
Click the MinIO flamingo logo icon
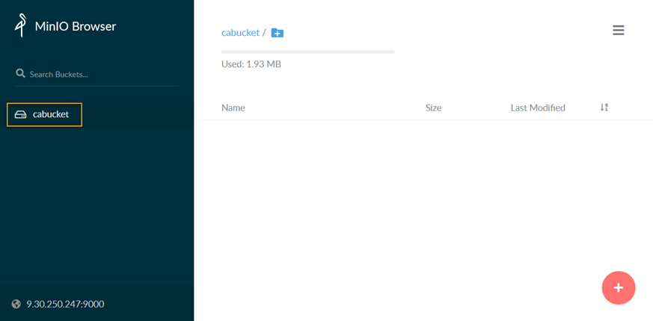(21, 26)
